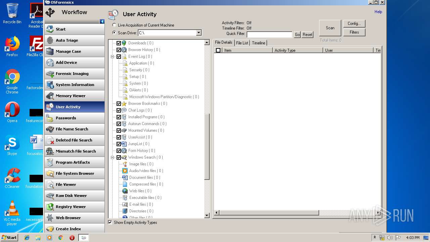Uncheck the Autorun Commands checkbox
This screenshot has width=430, height=242.
pyautogui.click(x=119, y=124)
